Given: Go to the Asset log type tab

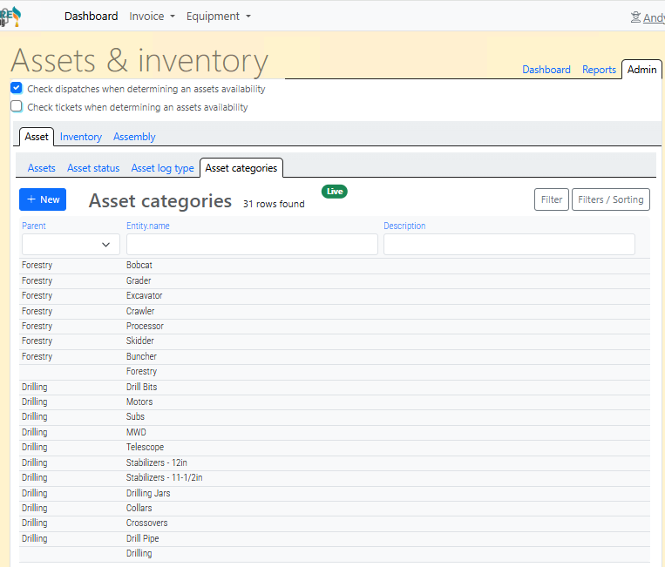Looking at the screenshot, I should click(x=162, y=168).
